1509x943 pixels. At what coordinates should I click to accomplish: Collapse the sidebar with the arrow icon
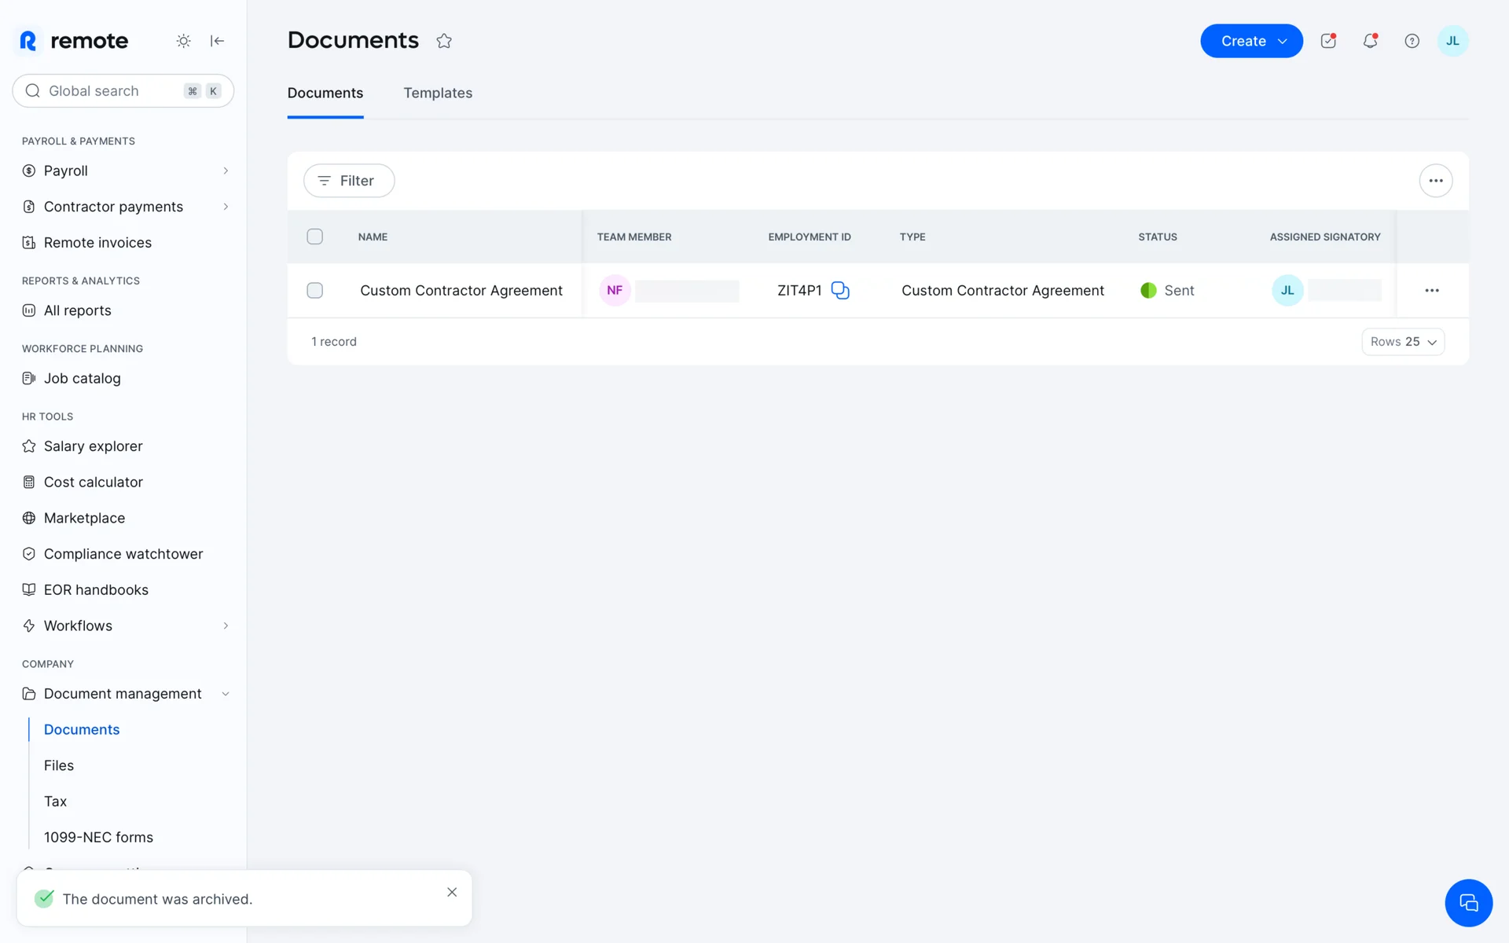click(x=218, y=41)
